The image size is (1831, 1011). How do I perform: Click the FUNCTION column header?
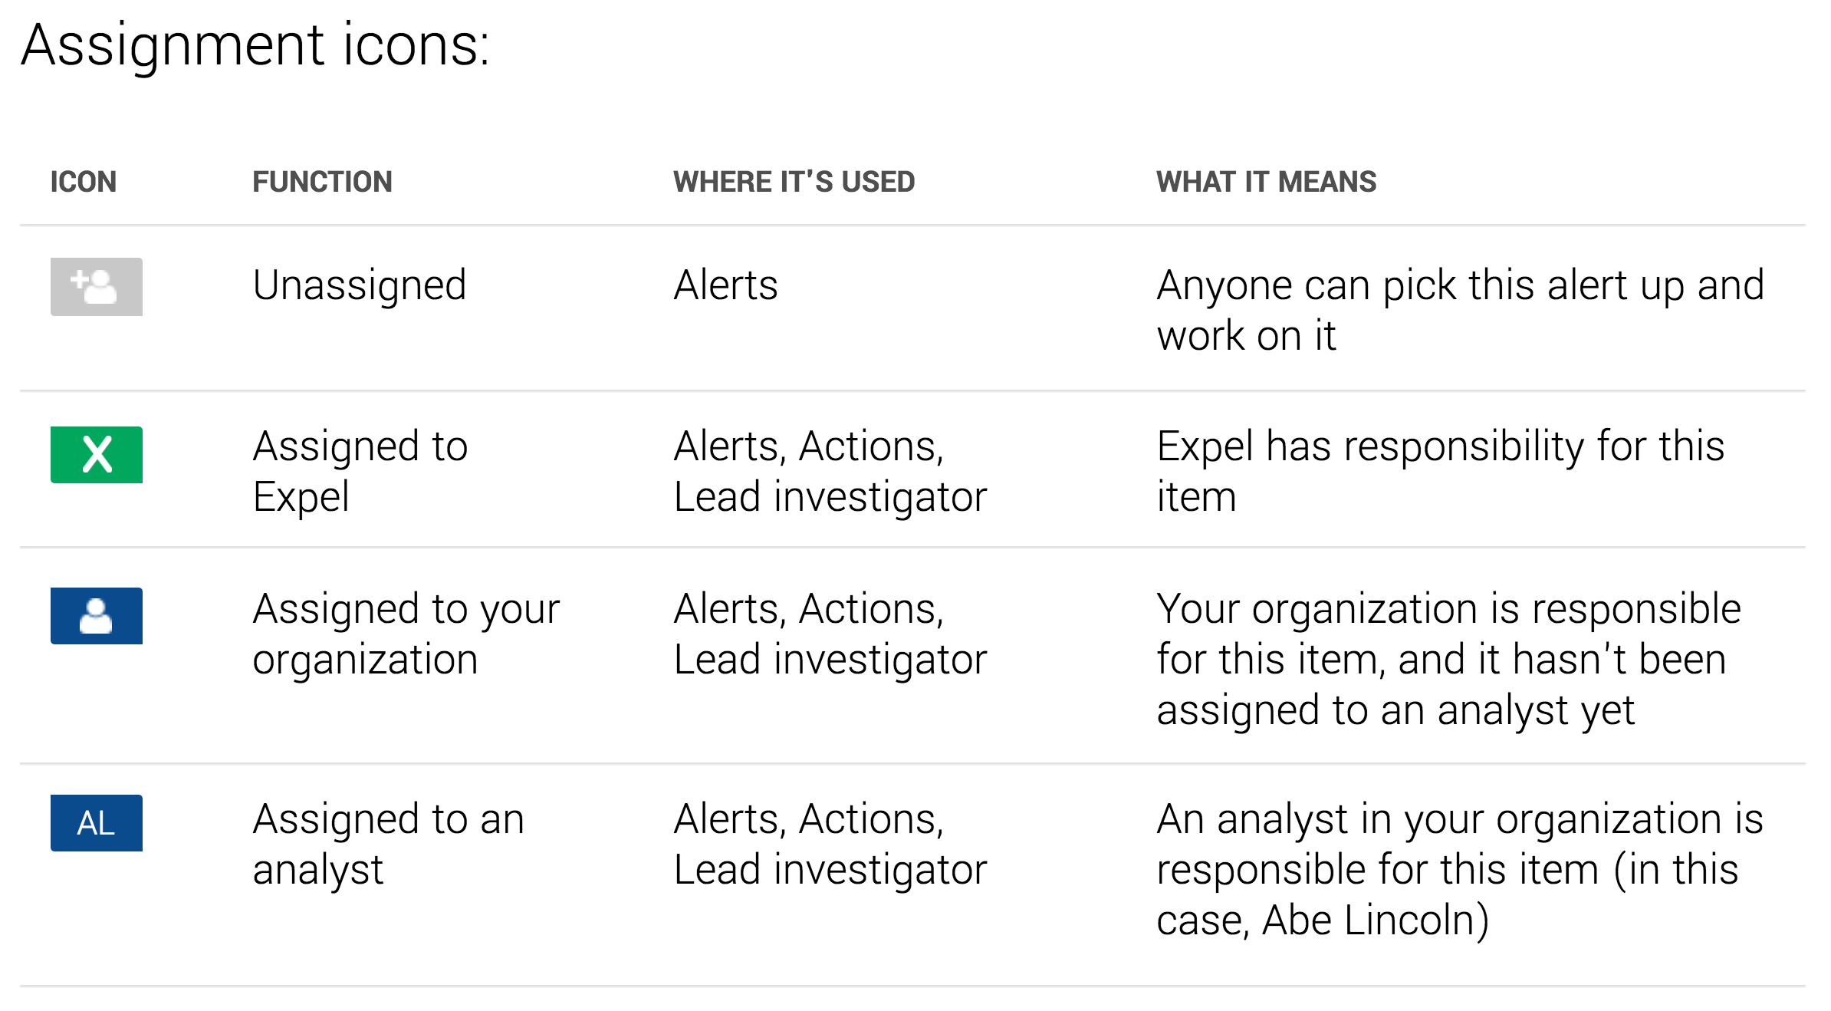[323, 182]
